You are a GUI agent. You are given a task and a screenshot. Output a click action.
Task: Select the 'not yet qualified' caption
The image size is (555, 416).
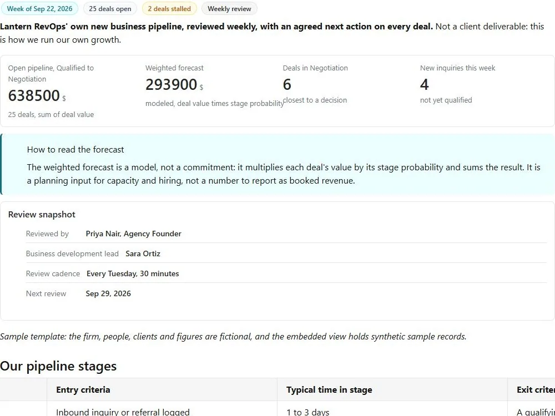[x=446, y=100]
